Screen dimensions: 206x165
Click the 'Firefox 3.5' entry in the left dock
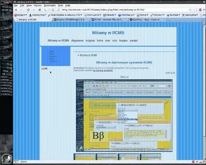click(x=6, y=88)
